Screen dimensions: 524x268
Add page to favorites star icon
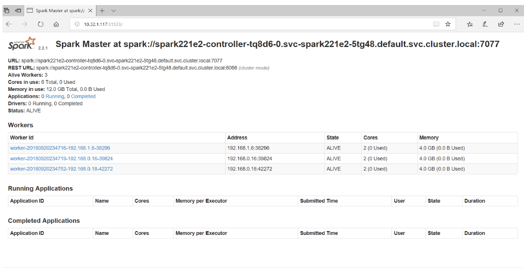[448, 24]
